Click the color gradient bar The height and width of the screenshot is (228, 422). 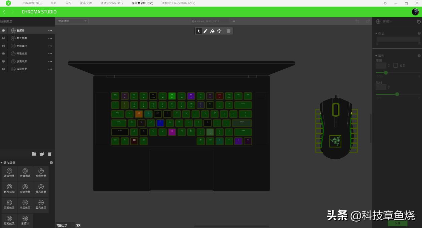[398, 39]
